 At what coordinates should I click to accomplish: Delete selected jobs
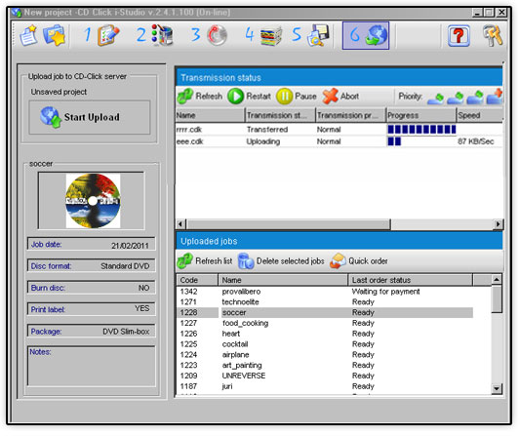point(281,262)
